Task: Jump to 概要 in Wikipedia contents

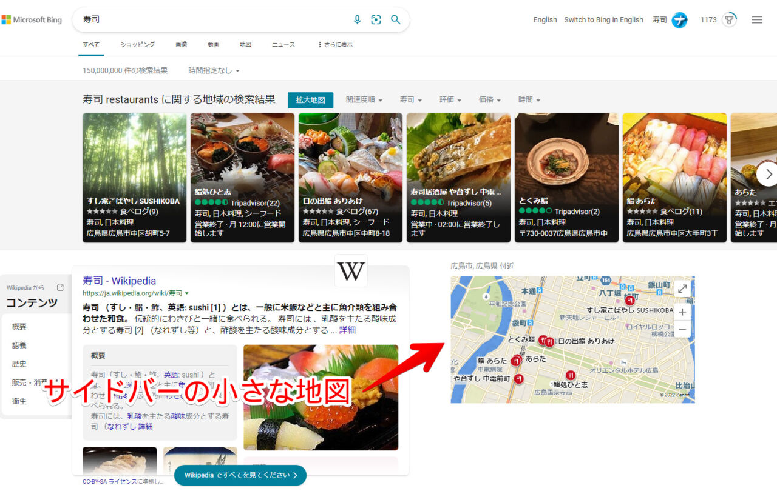Action: (x=19, y=327)
